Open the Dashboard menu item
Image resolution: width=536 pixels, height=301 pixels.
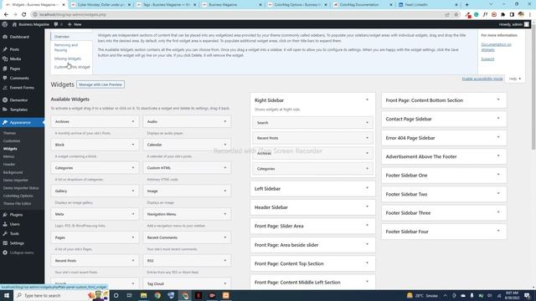(x=19, y=37)
